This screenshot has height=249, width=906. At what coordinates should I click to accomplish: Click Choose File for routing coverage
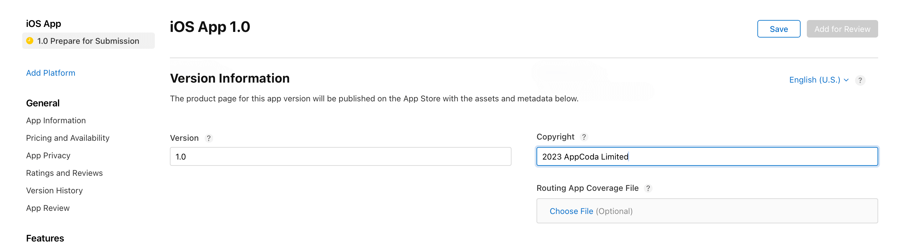571,211
